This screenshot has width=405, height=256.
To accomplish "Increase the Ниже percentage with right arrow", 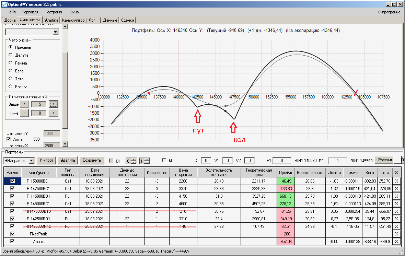I will (x=54, y=113).
